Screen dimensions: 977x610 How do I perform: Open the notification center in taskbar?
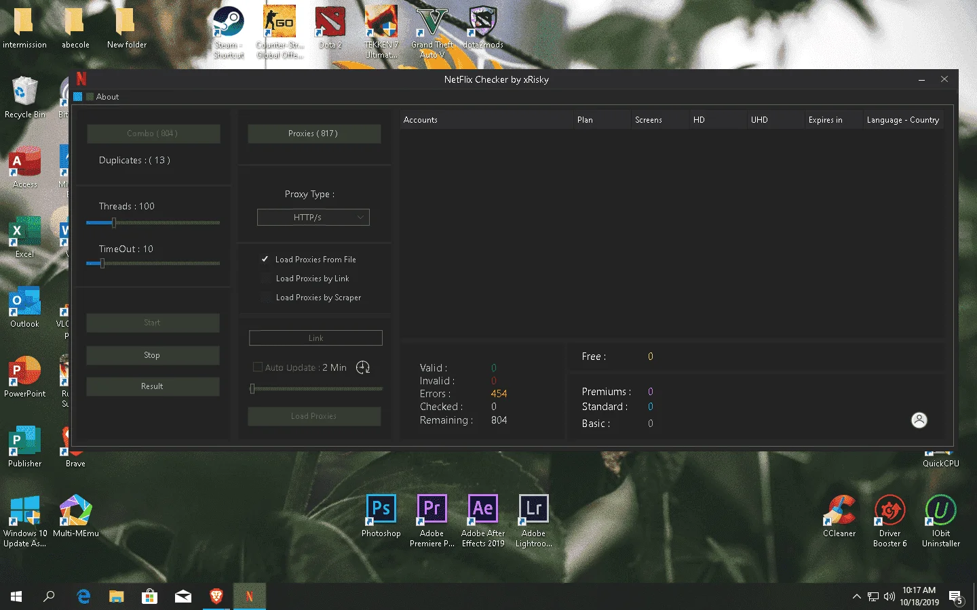point(956,597)
